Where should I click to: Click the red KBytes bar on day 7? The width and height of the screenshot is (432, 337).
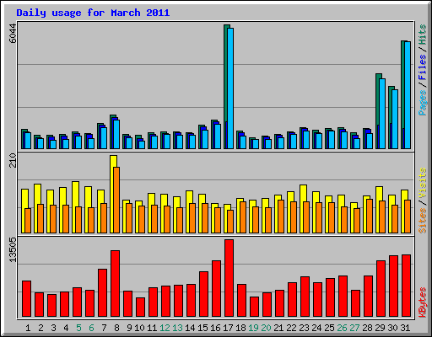click(102, 293)
